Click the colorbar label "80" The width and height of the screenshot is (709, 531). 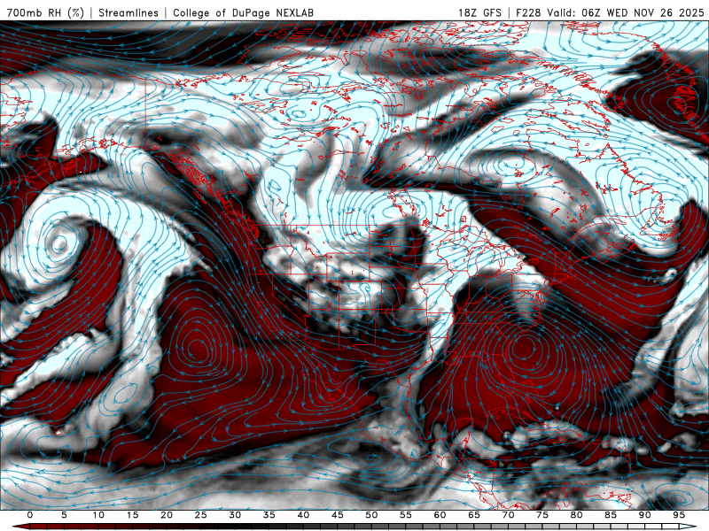pyautogui.click(x=576, y=515)
